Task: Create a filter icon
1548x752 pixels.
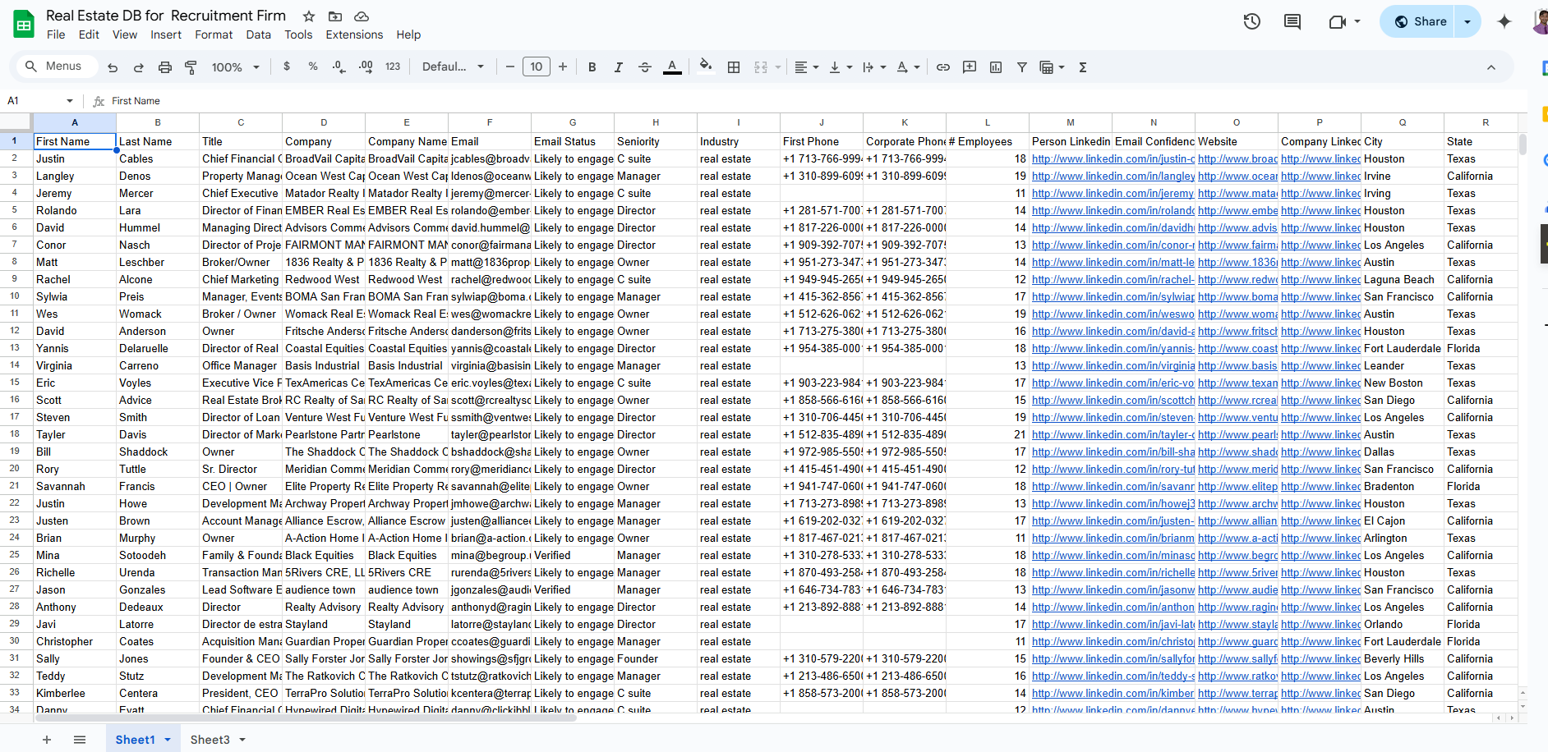Action: (x=1022, y=67)
